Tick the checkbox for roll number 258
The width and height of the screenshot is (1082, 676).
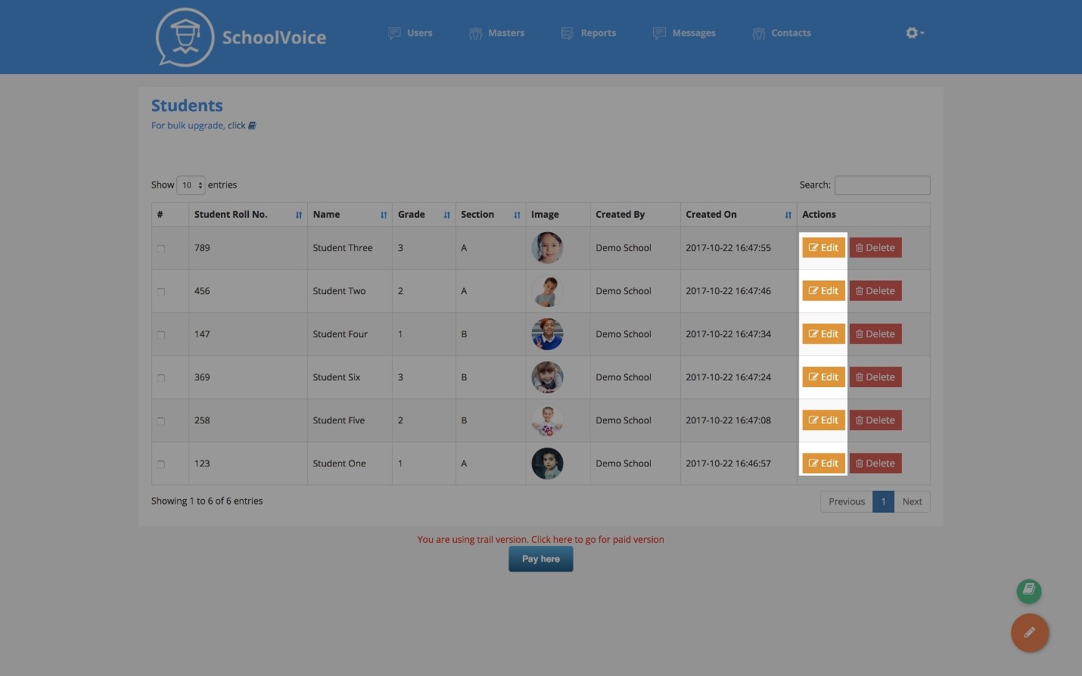tap(160, 421)
